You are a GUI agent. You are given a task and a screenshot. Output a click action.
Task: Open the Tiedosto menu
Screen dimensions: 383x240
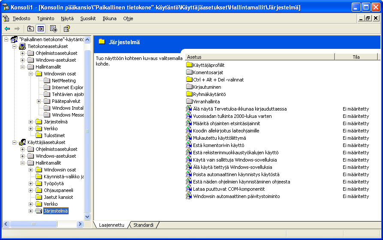point(21,18)
